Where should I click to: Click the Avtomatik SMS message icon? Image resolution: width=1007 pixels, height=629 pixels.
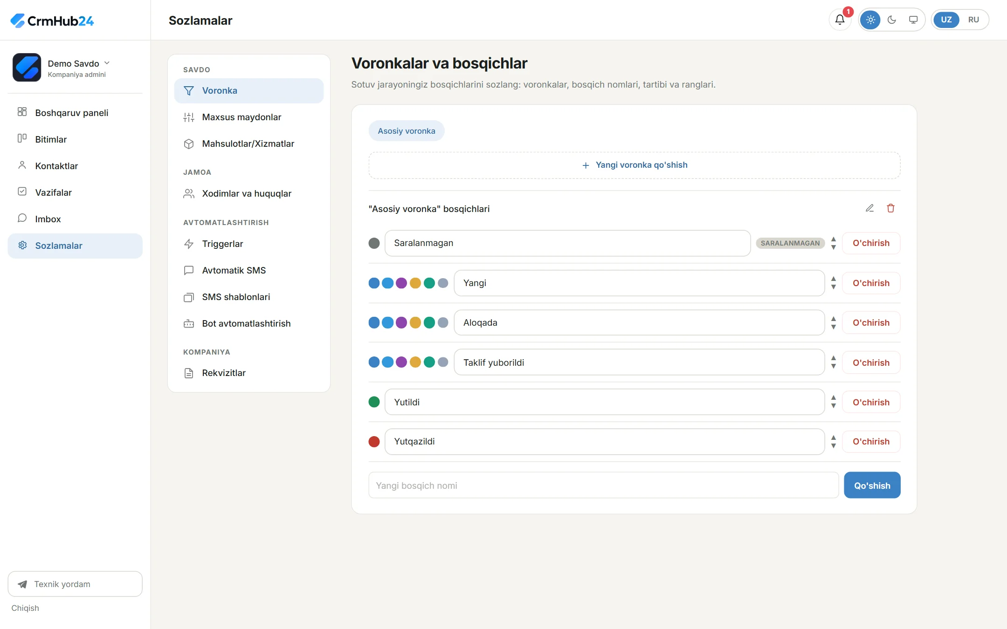189,270
